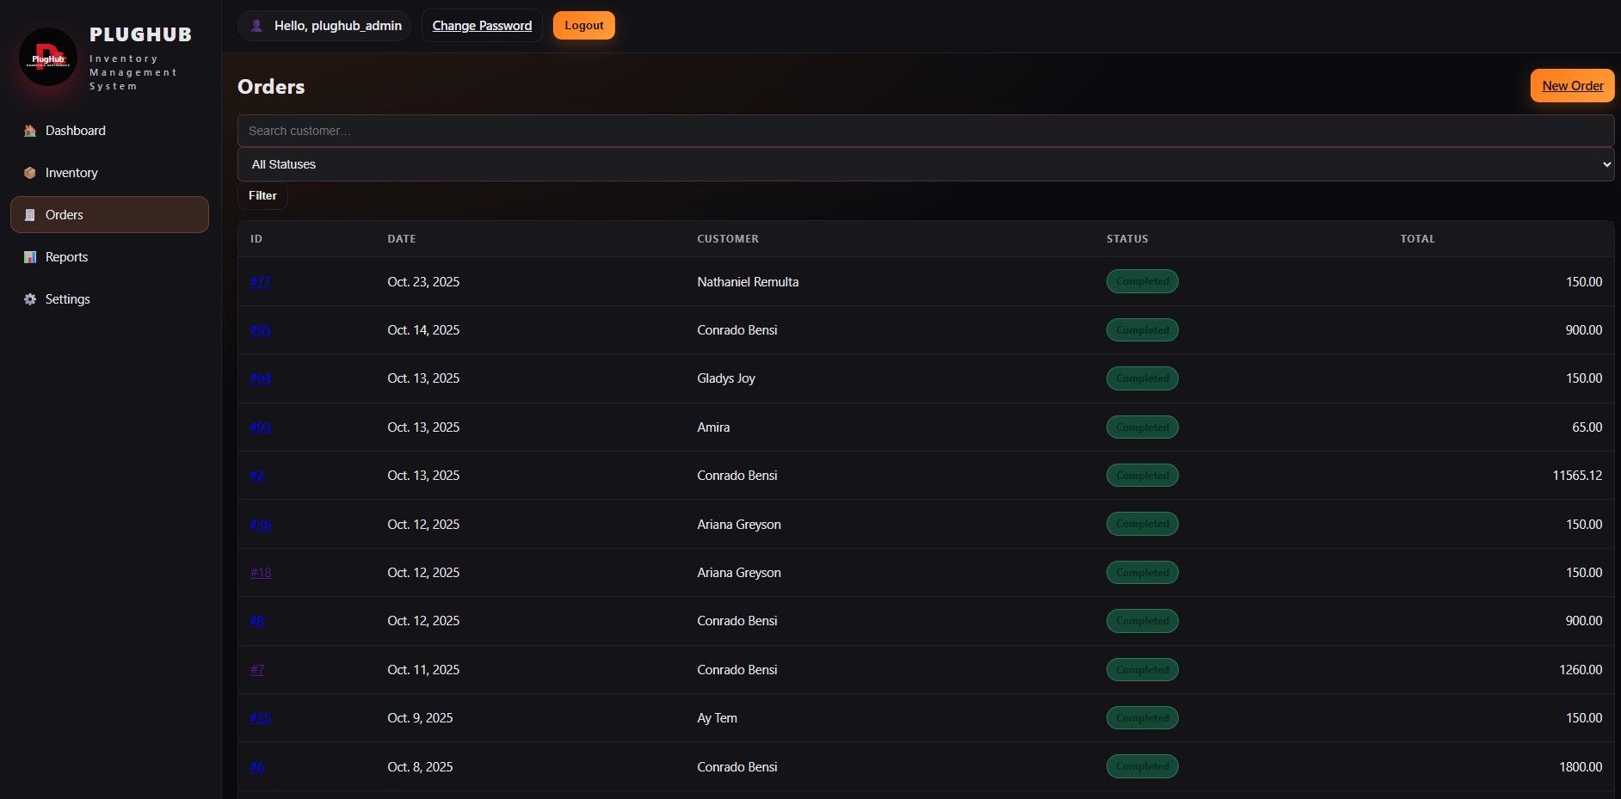
Task: Click the PLUGHUB title text in sidebar
Action: [x=141, y=34]
